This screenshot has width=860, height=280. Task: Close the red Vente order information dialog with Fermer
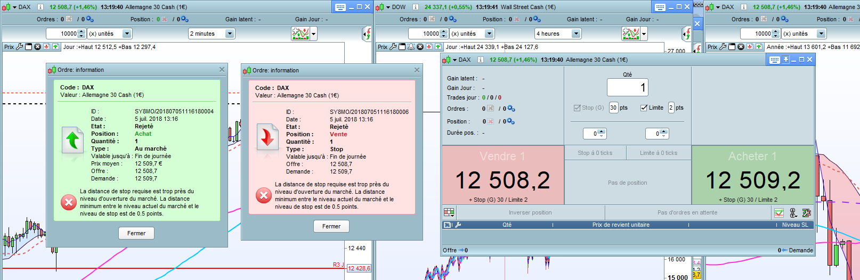pos(331,226)
